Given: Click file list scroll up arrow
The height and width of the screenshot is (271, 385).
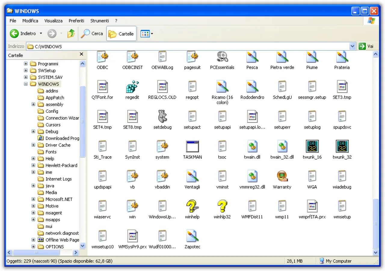Looking at the screenshot, I should coord(375,54).
